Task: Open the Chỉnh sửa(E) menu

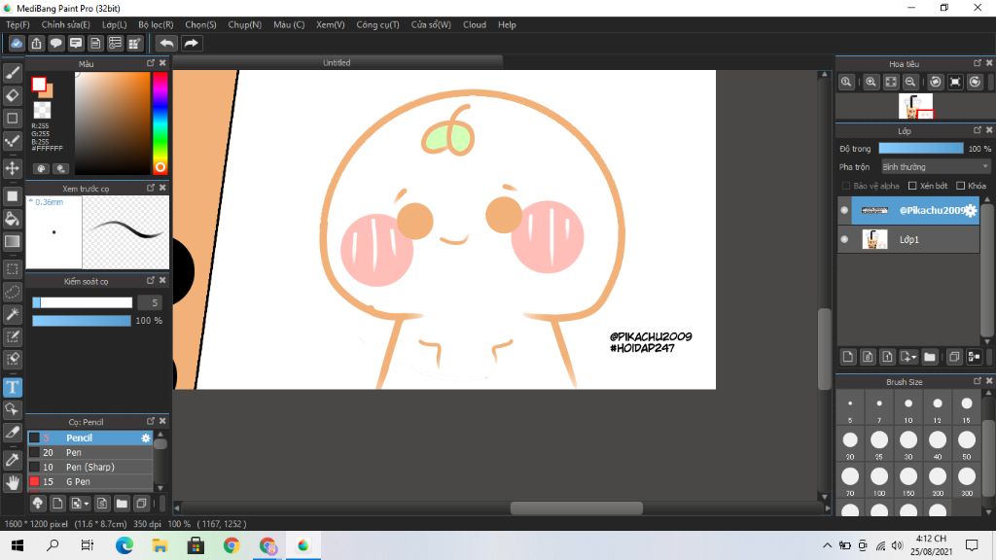Action: 65,24
